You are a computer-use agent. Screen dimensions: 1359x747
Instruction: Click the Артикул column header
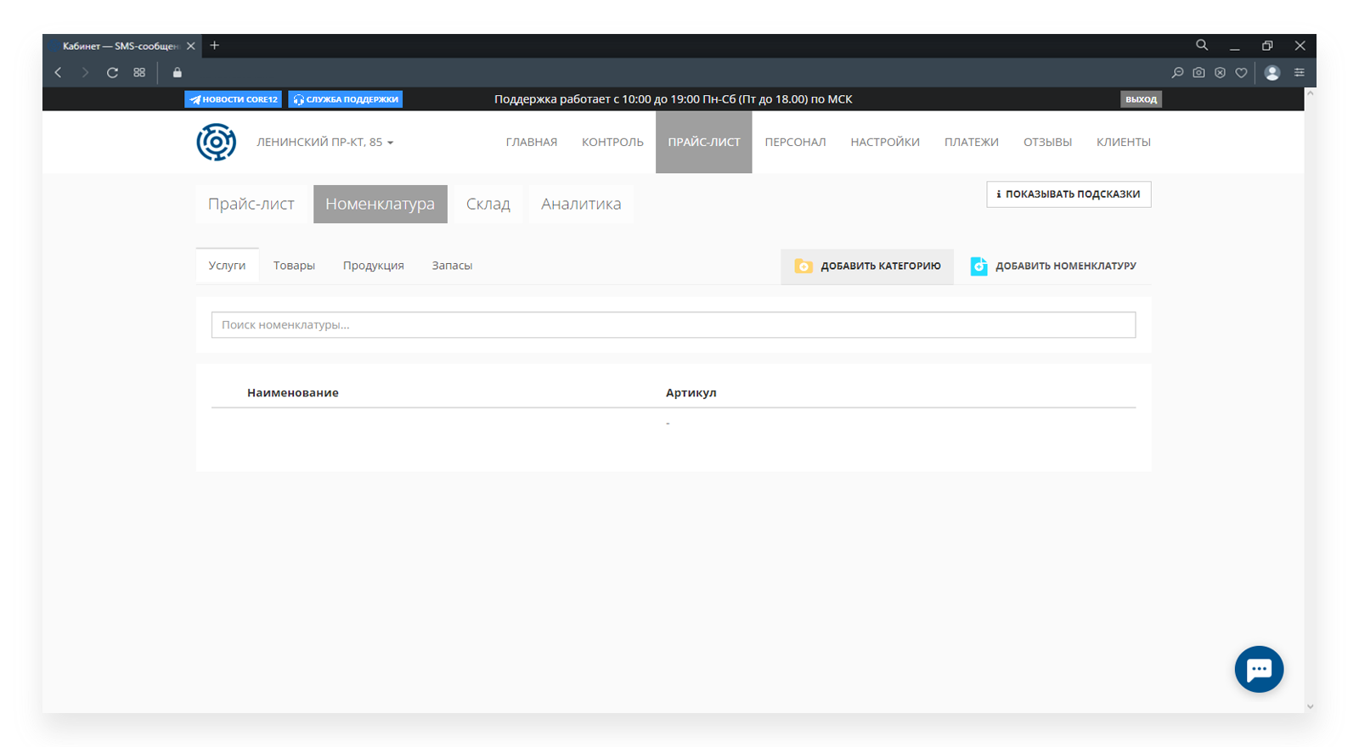tap(691, 392)
